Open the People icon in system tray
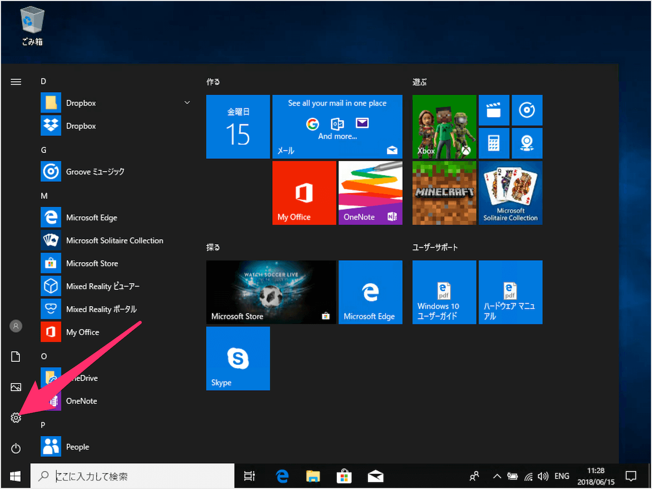 [474, 476]
